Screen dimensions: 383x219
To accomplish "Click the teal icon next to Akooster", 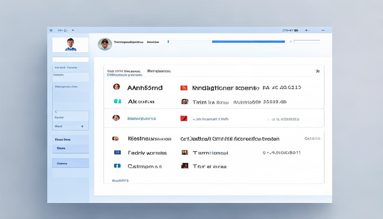I will pos(117,101).
